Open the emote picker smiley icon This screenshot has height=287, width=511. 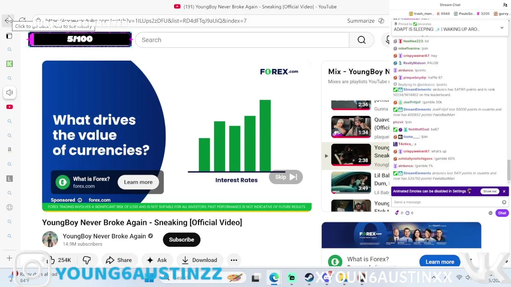(x=504, y=202)
